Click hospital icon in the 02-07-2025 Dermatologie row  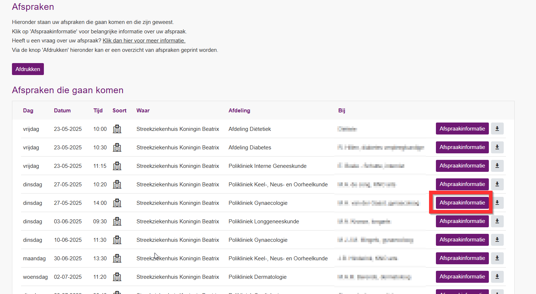117,277
